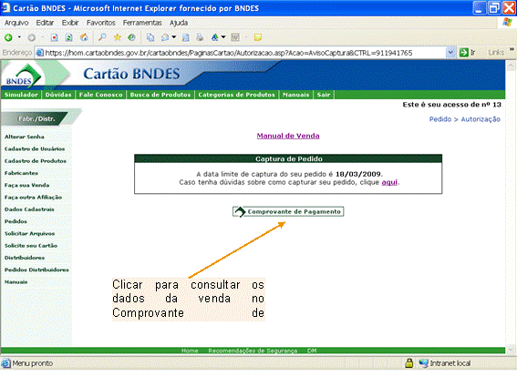Screen dimensions: 517x387
Task: Open the Favoritos menu
Action: [x=101, y=23]
